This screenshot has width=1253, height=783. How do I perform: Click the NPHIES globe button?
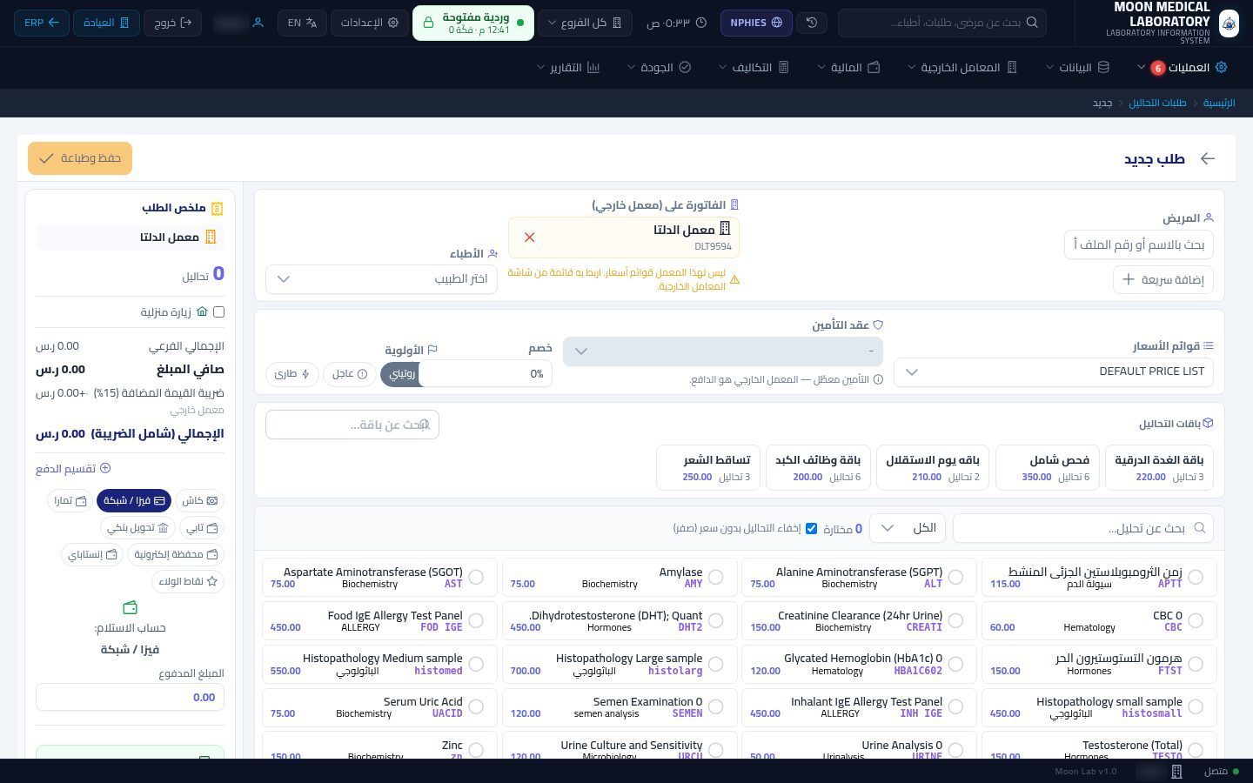756,23
